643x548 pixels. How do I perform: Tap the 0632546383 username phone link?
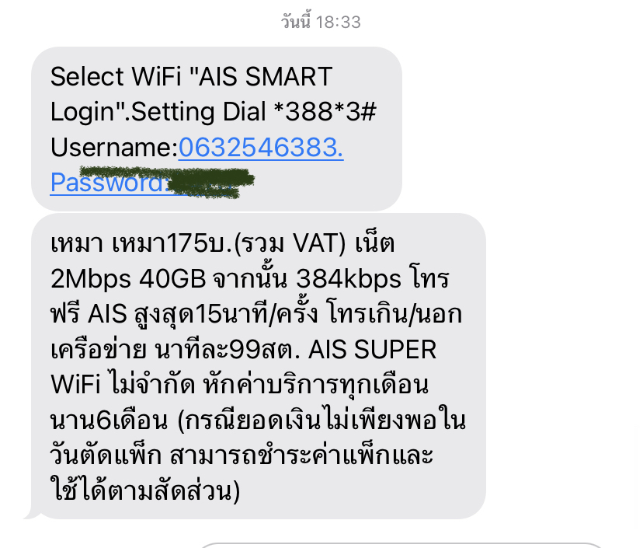[261, 147]
